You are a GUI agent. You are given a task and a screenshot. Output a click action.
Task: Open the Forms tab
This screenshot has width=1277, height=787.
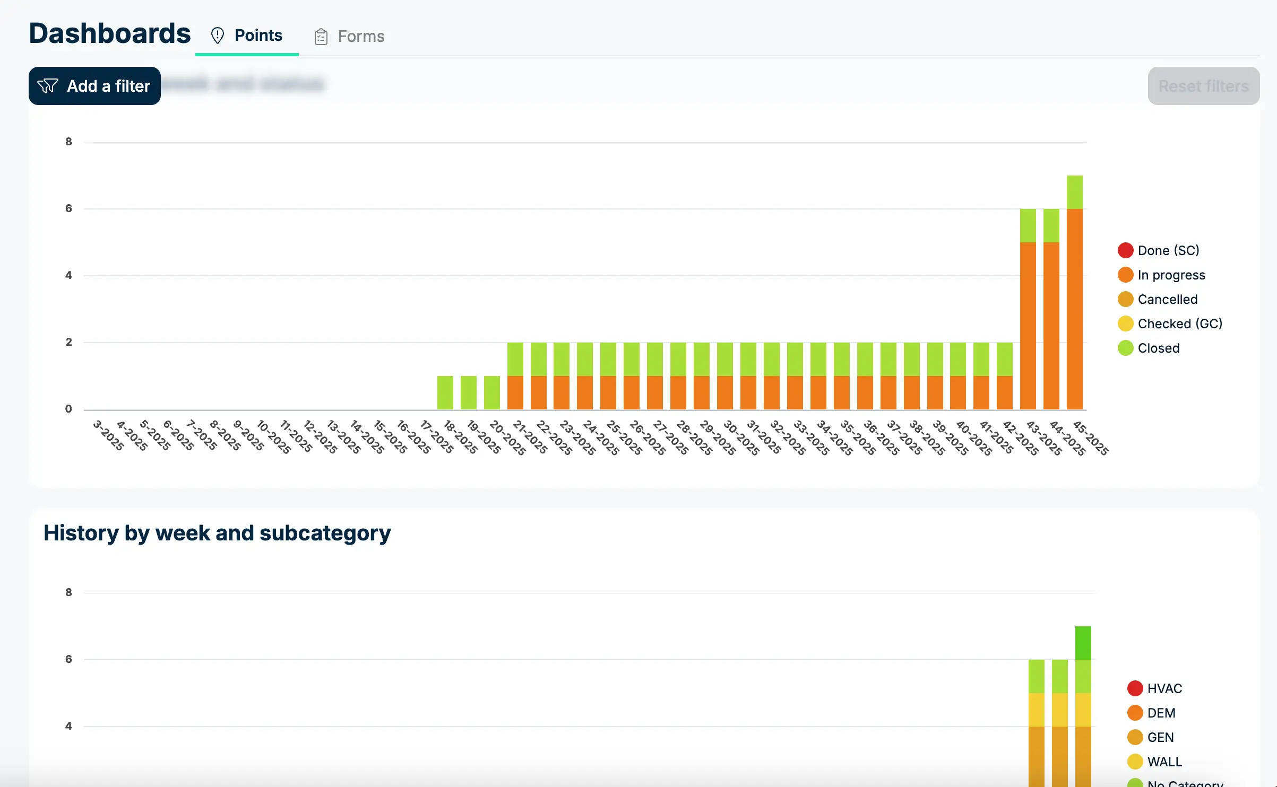pyautogui.click(x=360, y=37)
